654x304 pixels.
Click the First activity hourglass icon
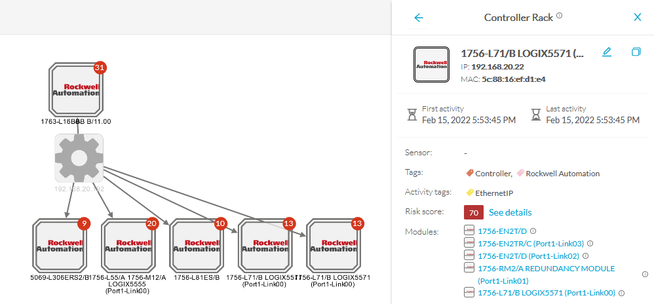[412, 115]
